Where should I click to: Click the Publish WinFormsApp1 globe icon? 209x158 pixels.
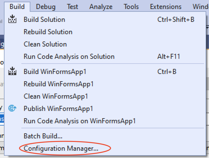point(12,108)
